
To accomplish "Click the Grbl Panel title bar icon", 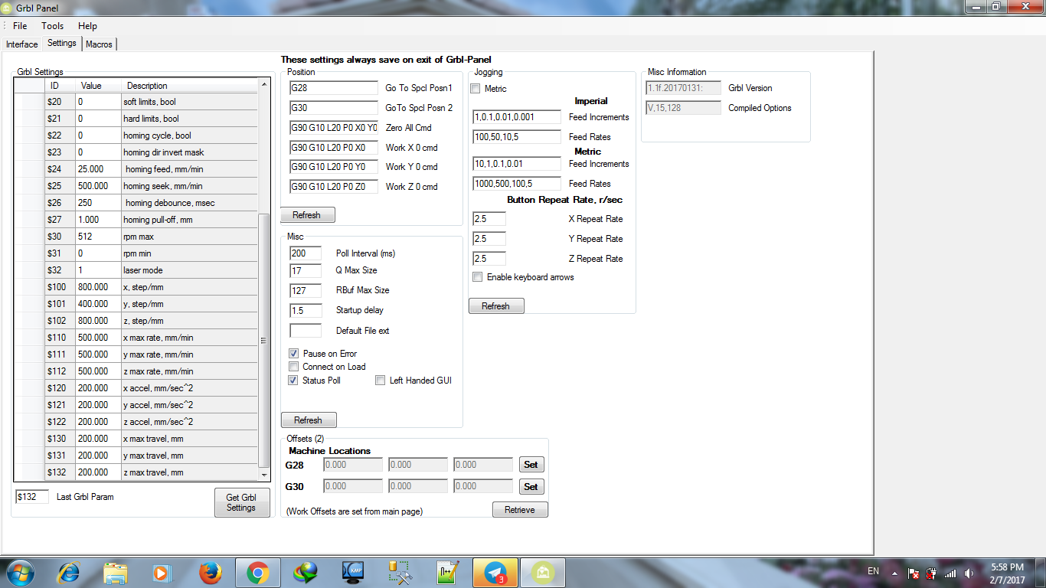I will click(7, 8).
